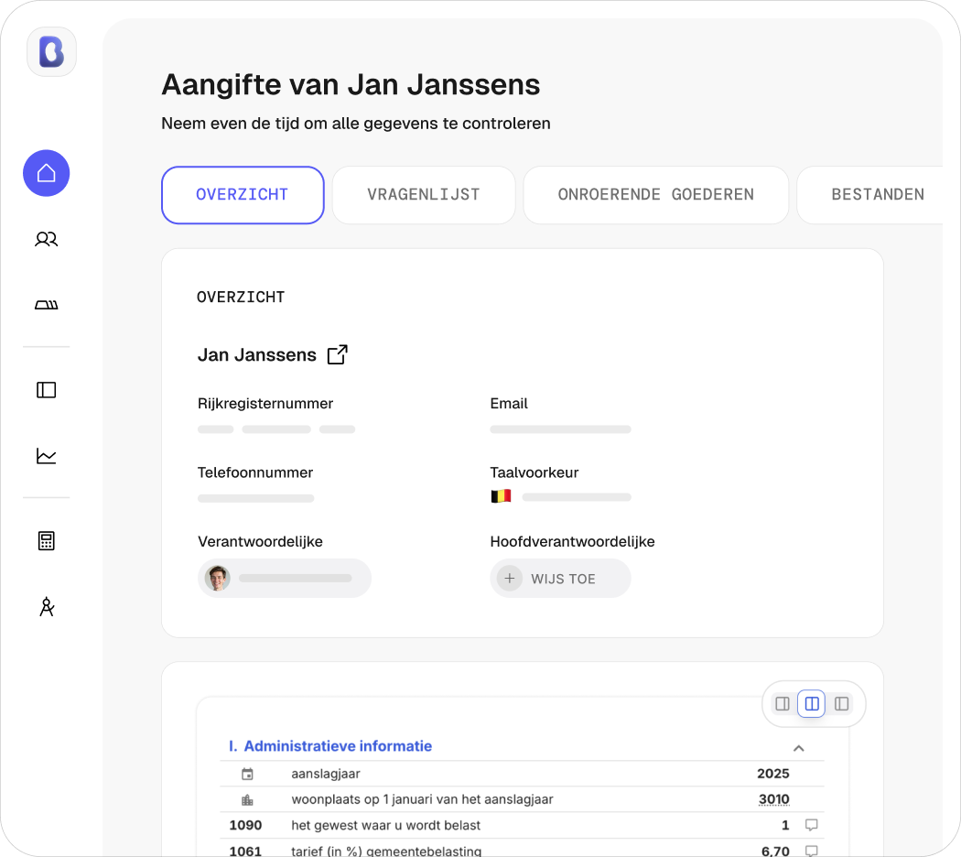The height and width of the screenshot is (857, 961).
Task: Click code 1090 in the table
Action: pos(245,825)
